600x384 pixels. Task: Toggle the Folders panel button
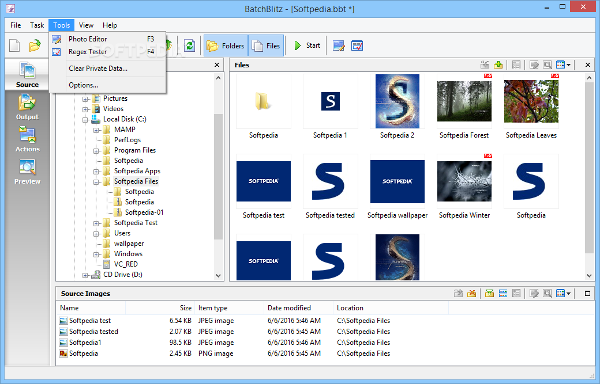[x=226, y=46]
